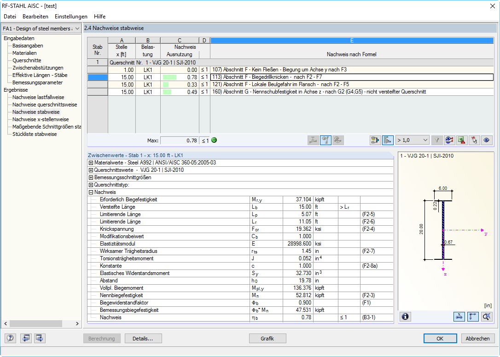Open the '> 1,0' filter dropdown
The image size is (500, 357).
[x=412, y=140]
